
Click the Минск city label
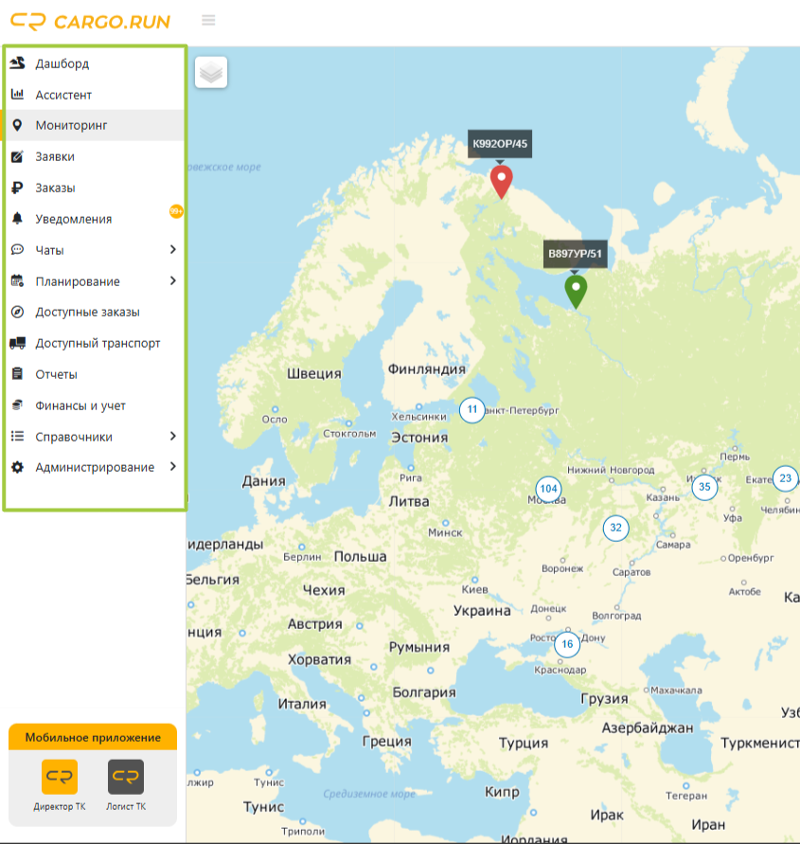pos(446,532)
